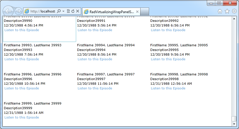Open Favorites star icon
This screenshot has width=239, height=129.
pos(227,11)
